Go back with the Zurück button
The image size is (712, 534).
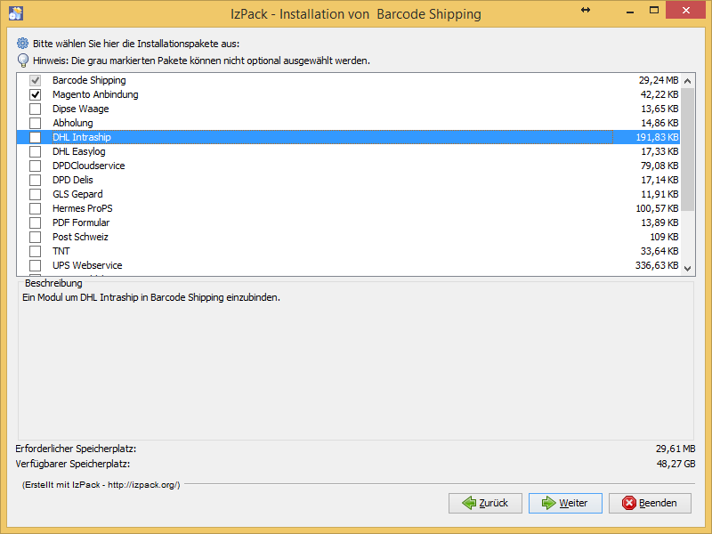pos(485,503)
